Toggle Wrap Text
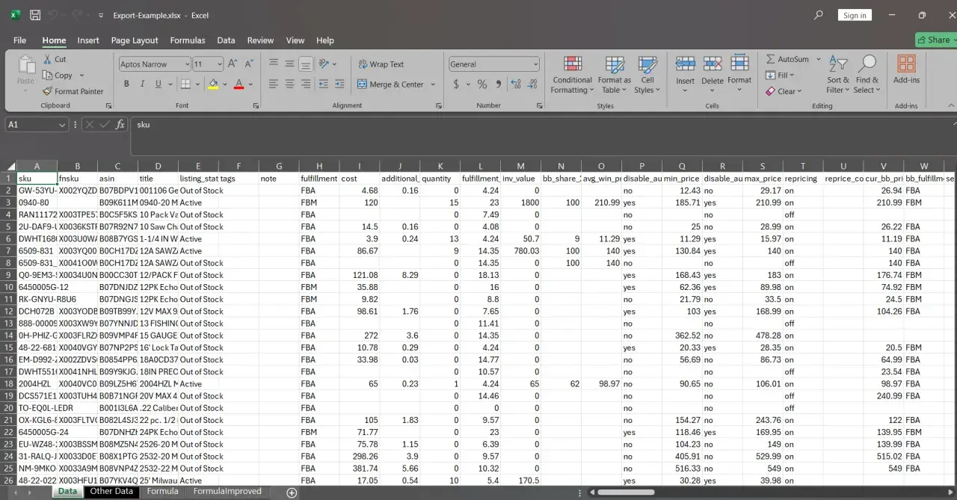The width and height of the screenshot is (957, 500). pos(381,64)
